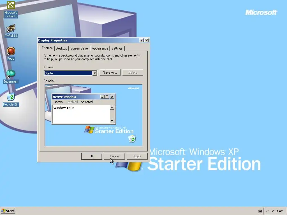This screenshot has width=287, height=215.
Task: Click the Help question mark button in Display Properties
Action: tap(142, 40)
